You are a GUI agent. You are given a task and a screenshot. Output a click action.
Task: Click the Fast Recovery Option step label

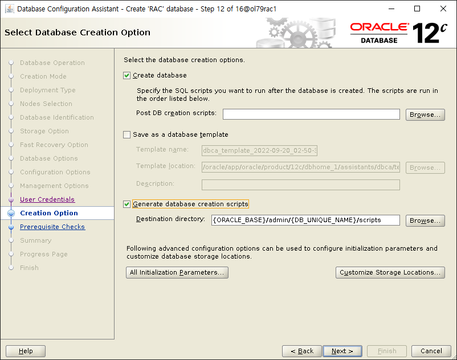pyautogui.click(x=54, y=145)
